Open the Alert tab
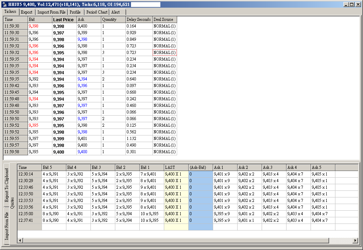The image size is (363, 250). [x=115, y=12]
